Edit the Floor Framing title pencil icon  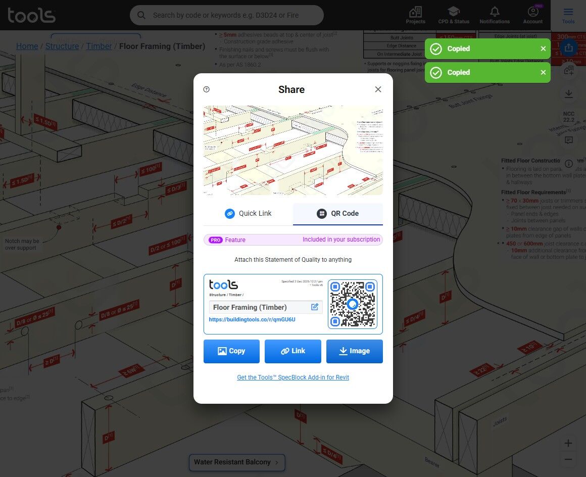pyautogui.click(x=315, y=307)
